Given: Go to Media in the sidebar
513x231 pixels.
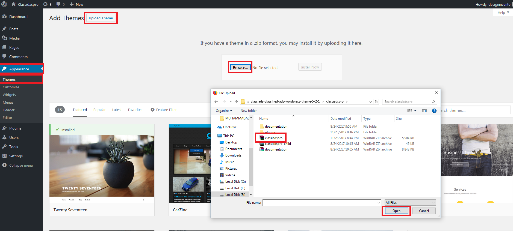Looking at the screenshot, I should click(14, 38).
